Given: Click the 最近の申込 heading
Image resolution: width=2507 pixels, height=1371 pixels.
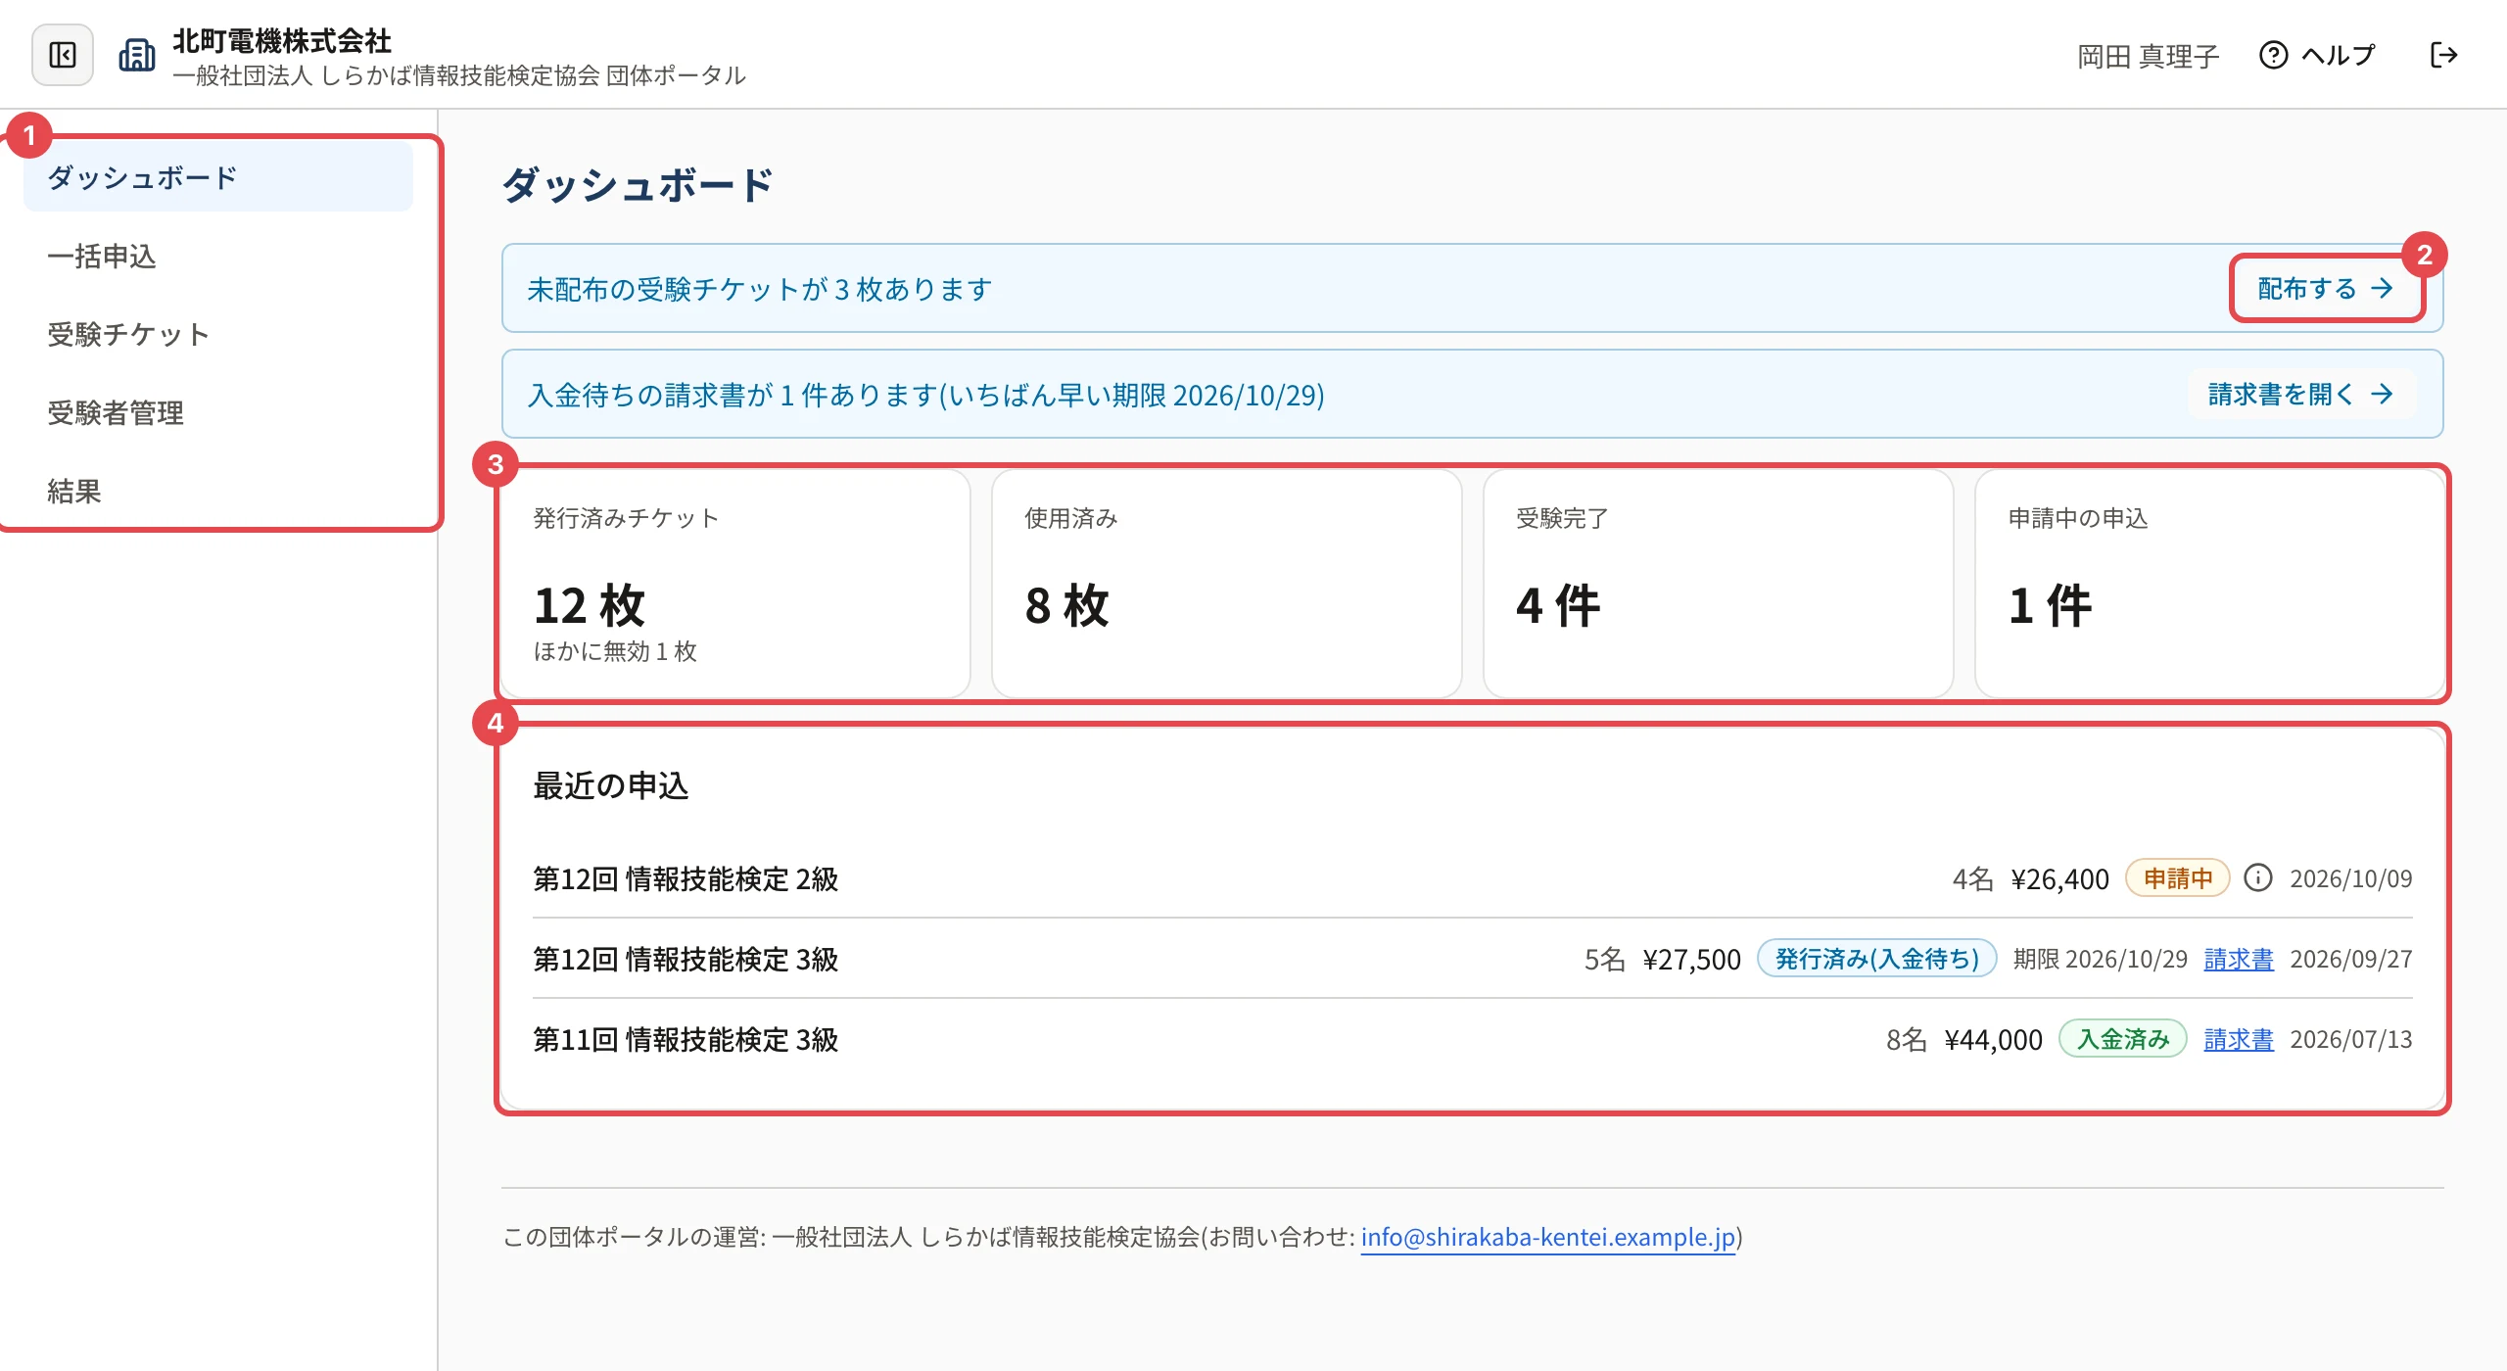Looking at the screenshot, I should (611, 785).
